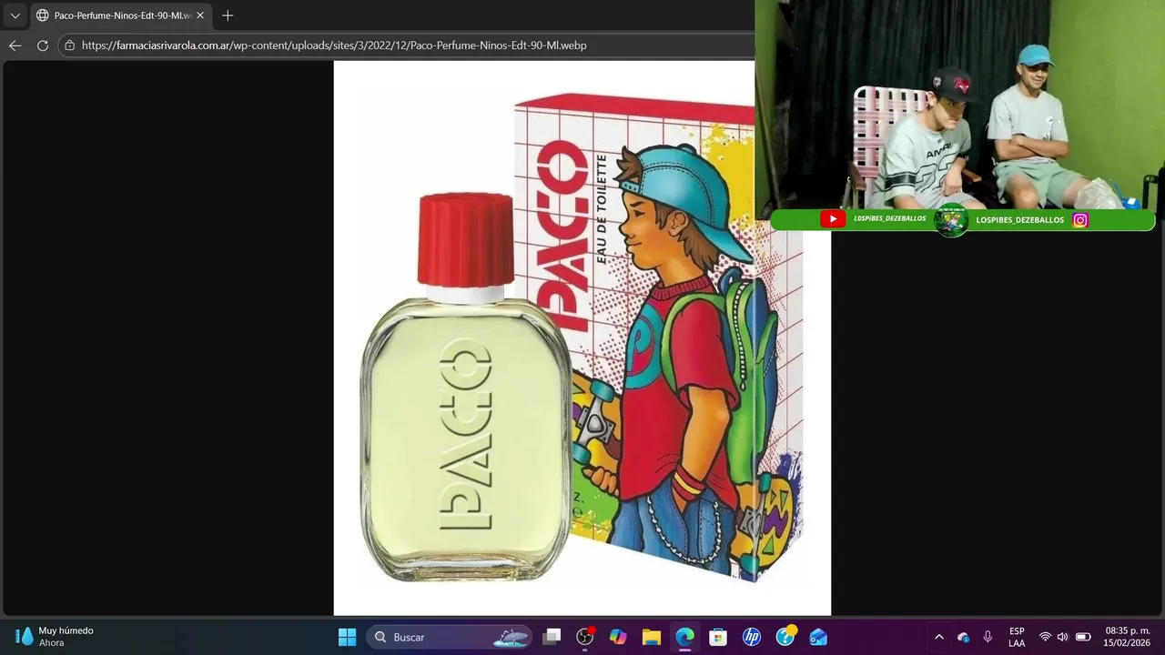Show hidden system tray icons
1165x655 pixels.
tap(938, 637)
